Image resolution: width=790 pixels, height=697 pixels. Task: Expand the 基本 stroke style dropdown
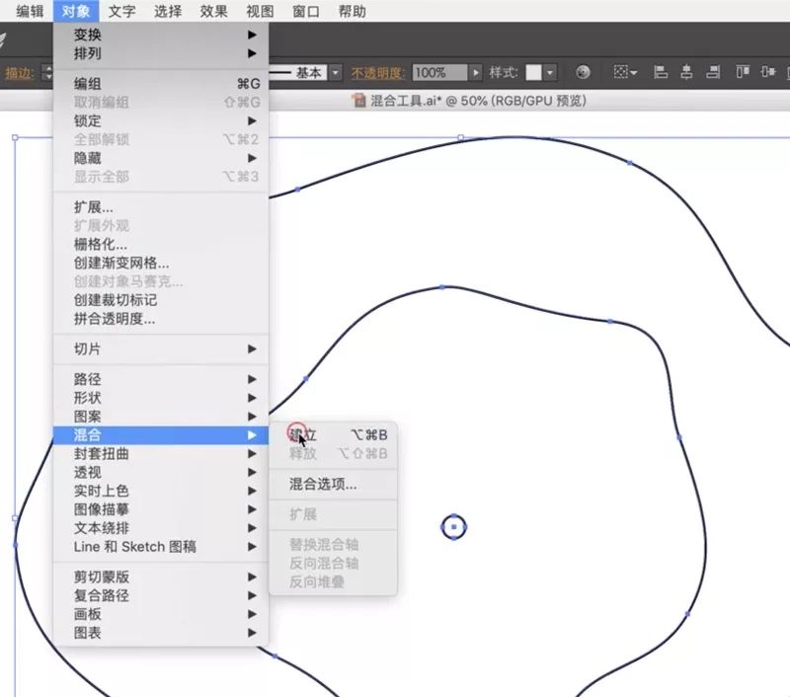point(336,73)
